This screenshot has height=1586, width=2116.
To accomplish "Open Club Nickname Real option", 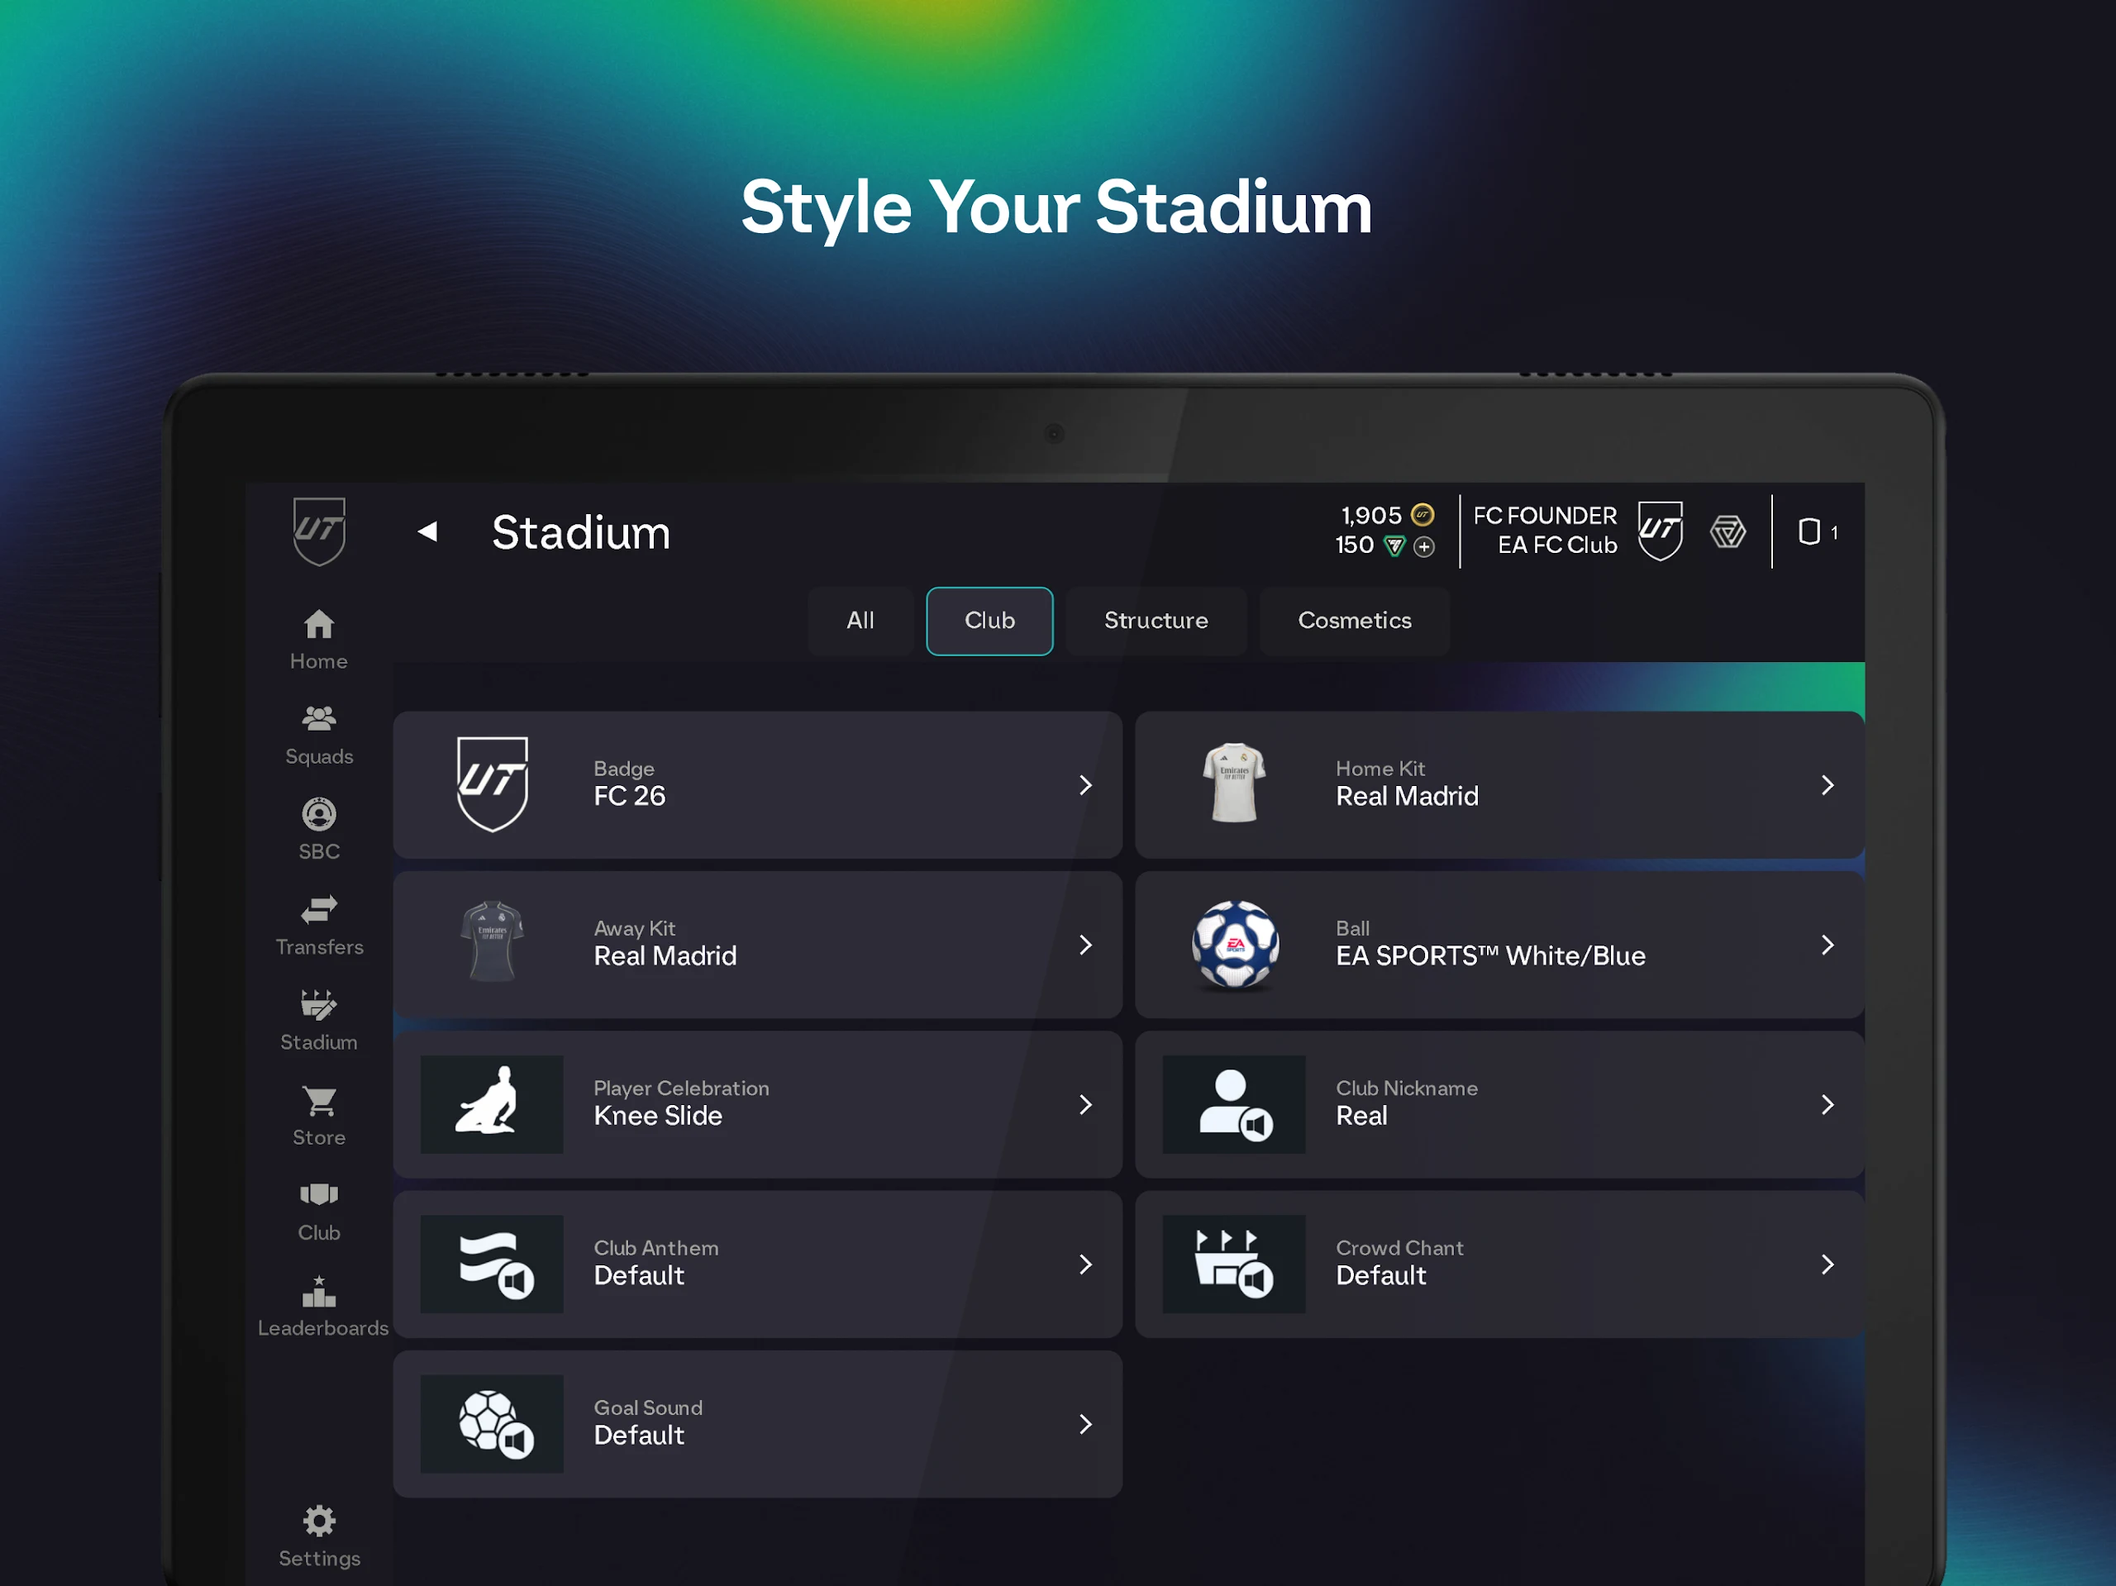I will [1498, 1104].
